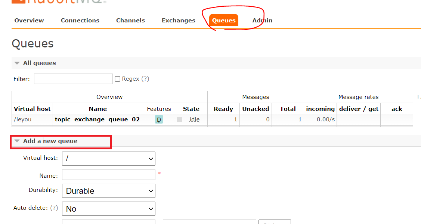
Task: Open queue topic_exchange_queue_02
Action: (97, 119)
